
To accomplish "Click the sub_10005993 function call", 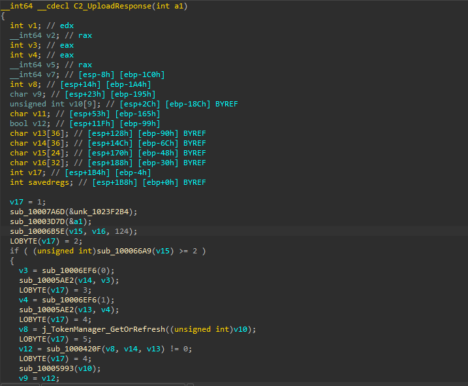I will tap(46, 368).
